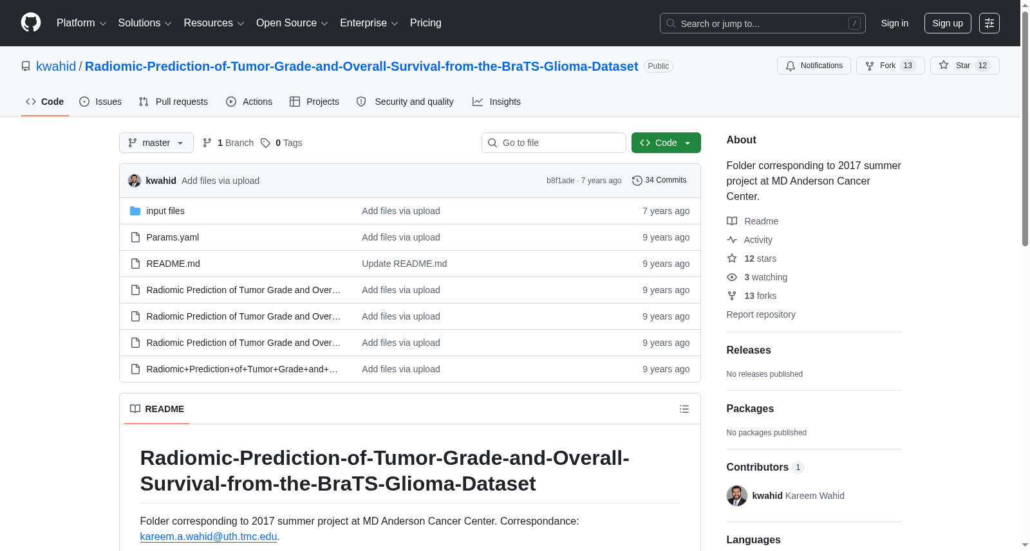Open the Insights tab
Viewport: 1030px width, 551px height.
(496, 102)
